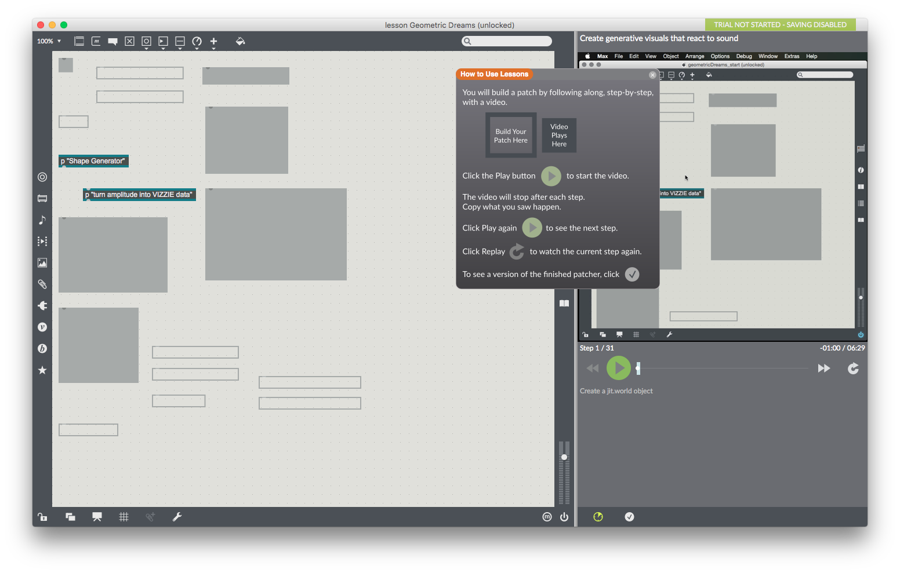This screenshot has width=900, height=573.
Task: Play the lesson video with the green button
Action: (618, 368)
